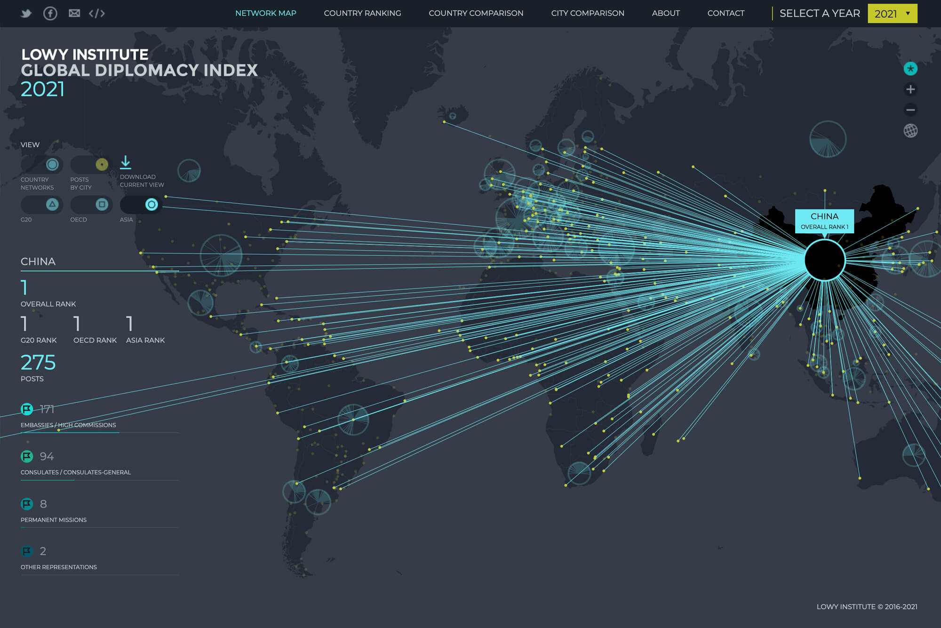This screenshot has width=941, height=628.
Task: Click the large 2021 year heading
Action: pyautogui.click(x=43, y=89)
